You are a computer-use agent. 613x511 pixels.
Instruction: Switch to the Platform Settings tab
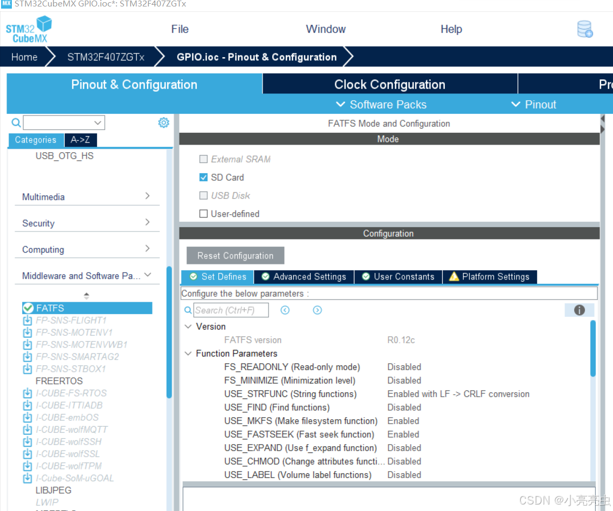coord(490,277)
